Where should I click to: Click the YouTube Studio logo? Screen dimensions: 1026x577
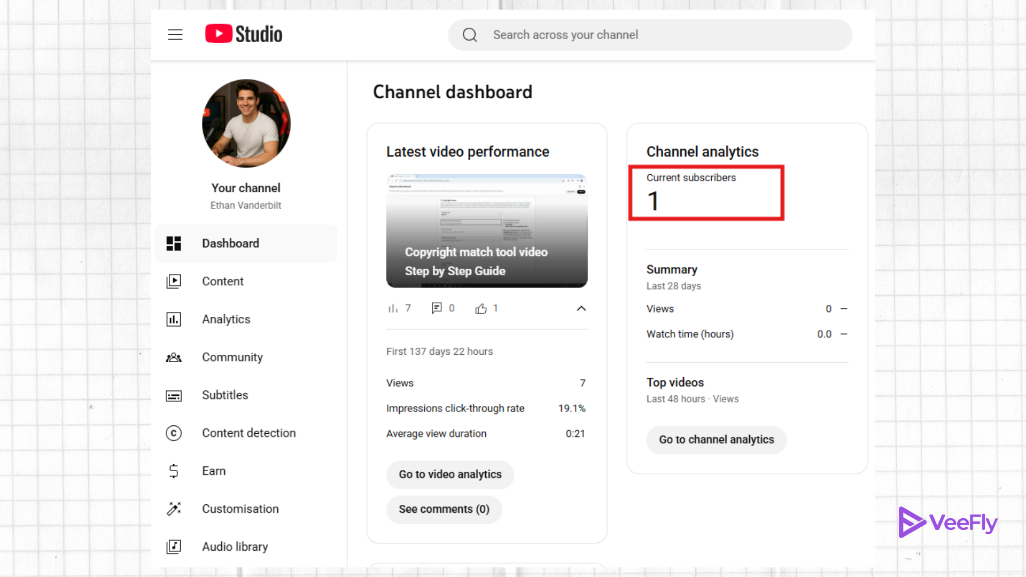pos(244,34)
